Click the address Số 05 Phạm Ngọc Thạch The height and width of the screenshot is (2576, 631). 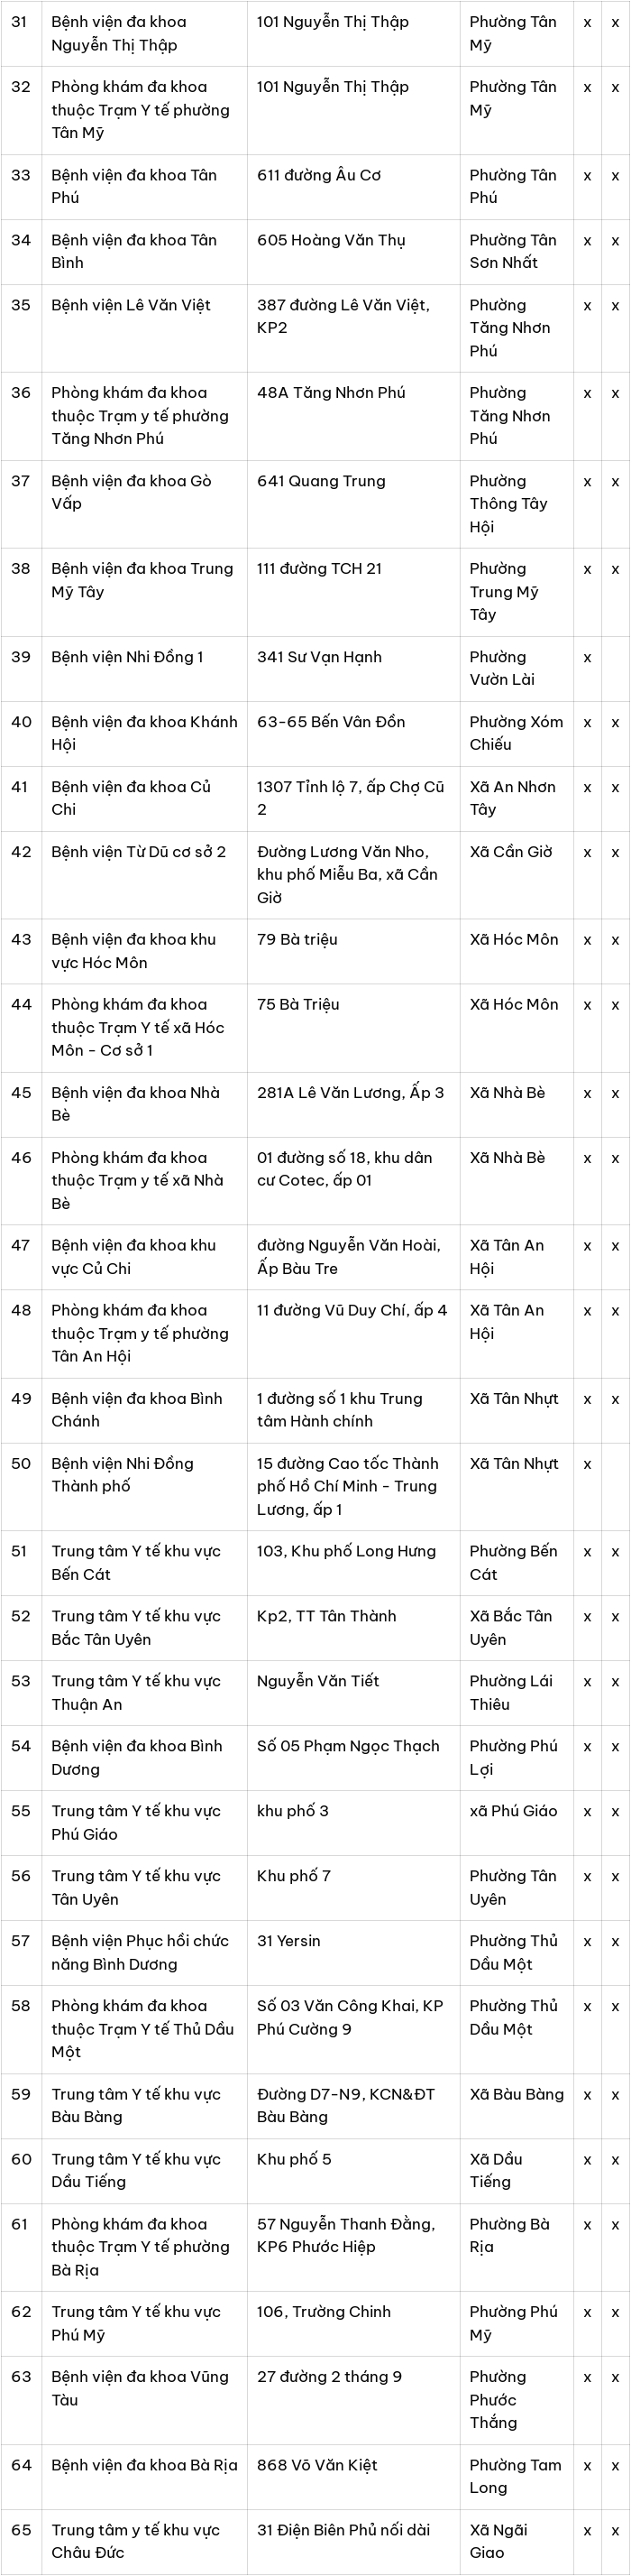[347, 1745]
